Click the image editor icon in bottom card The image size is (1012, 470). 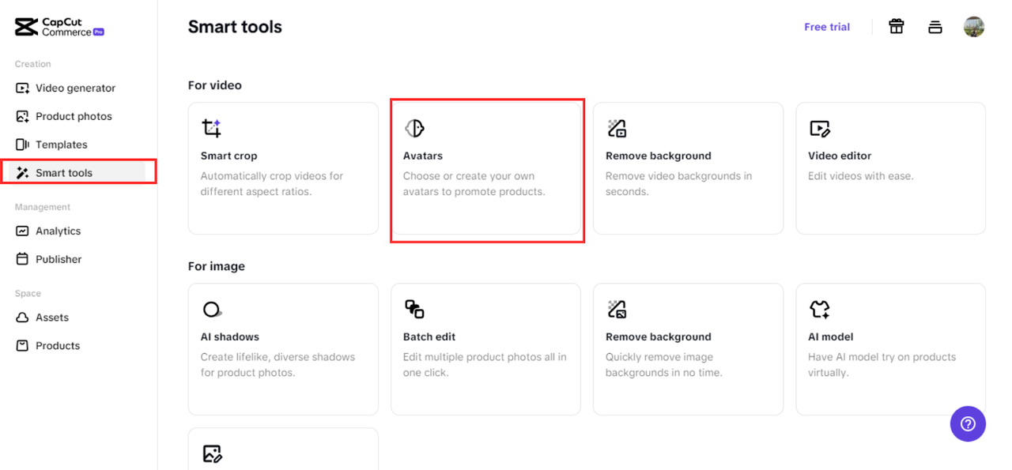coord(212,453)
